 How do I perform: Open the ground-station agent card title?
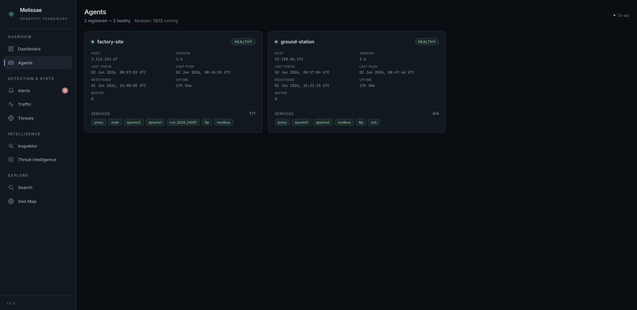click(x=297, y=42)
